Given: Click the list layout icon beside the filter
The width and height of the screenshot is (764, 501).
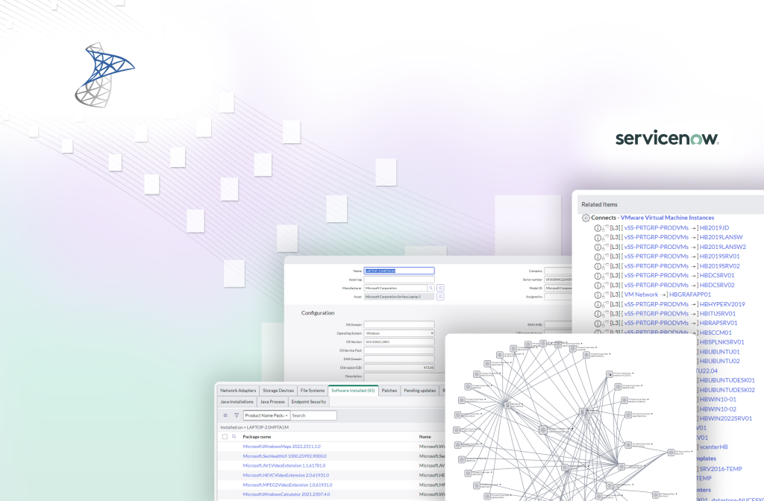Looking at the screenshot, I should 225,415.
